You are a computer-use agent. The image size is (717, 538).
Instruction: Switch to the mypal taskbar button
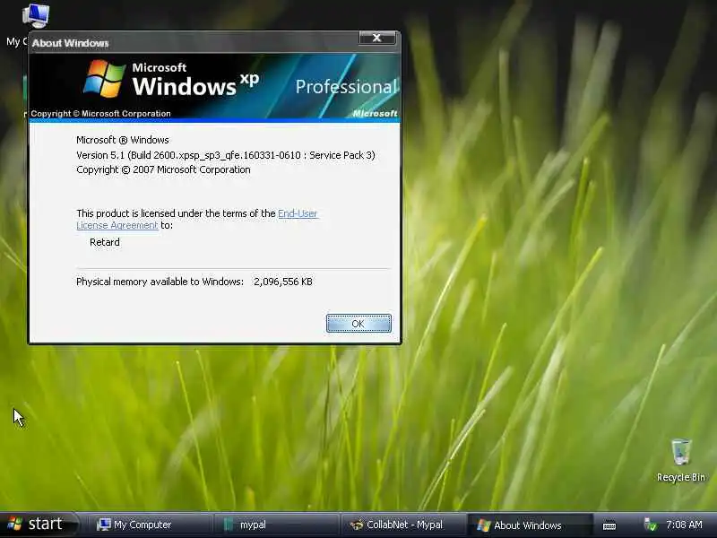277,525
